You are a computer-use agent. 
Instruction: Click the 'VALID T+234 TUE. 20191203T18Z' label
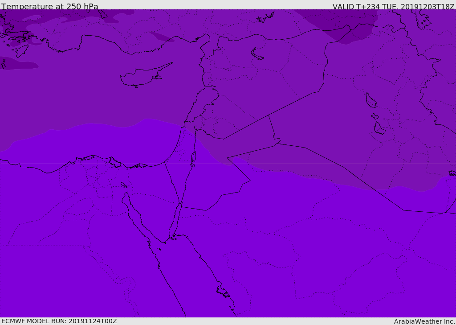(394, 6)
